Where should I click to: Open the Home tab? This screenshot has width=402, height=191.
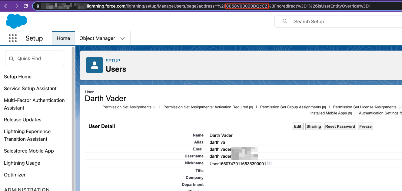click(x=63, y=38)
